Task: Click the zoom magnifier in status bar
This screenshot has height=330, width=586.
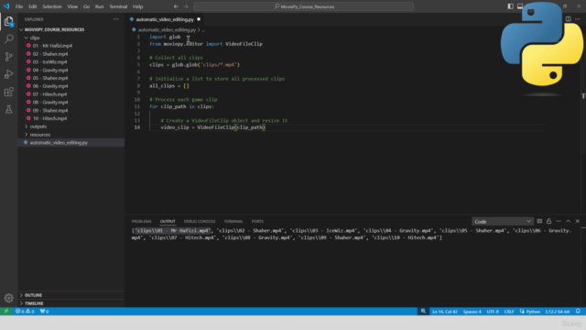Action: [x=423, y=312]
